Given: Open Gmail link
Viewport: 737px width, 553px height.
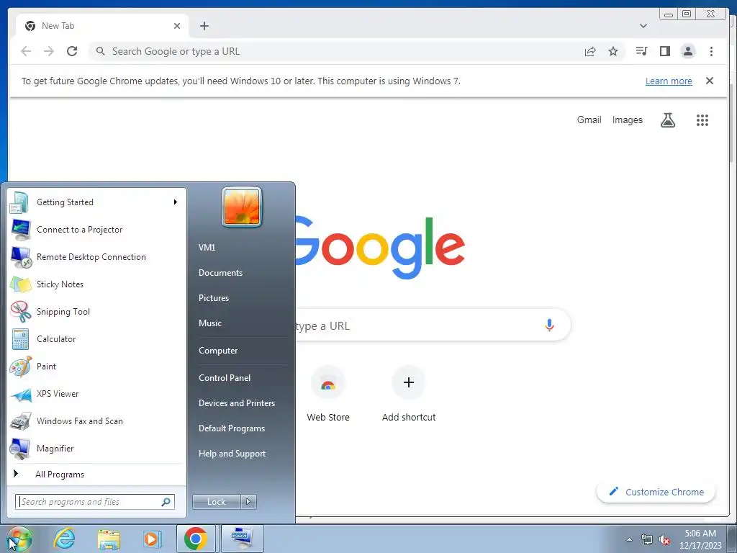Looking at the screenshot, I should coord(589,120).
